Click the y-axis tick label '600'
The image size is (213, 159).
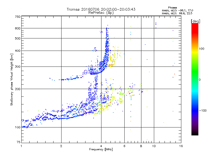pyautogui.click(x=18, y=28)
